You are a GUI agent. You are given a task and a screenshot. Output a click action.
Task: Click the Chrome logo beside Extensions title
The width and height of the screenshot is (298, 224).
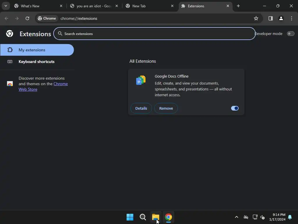tap(10, 34)
